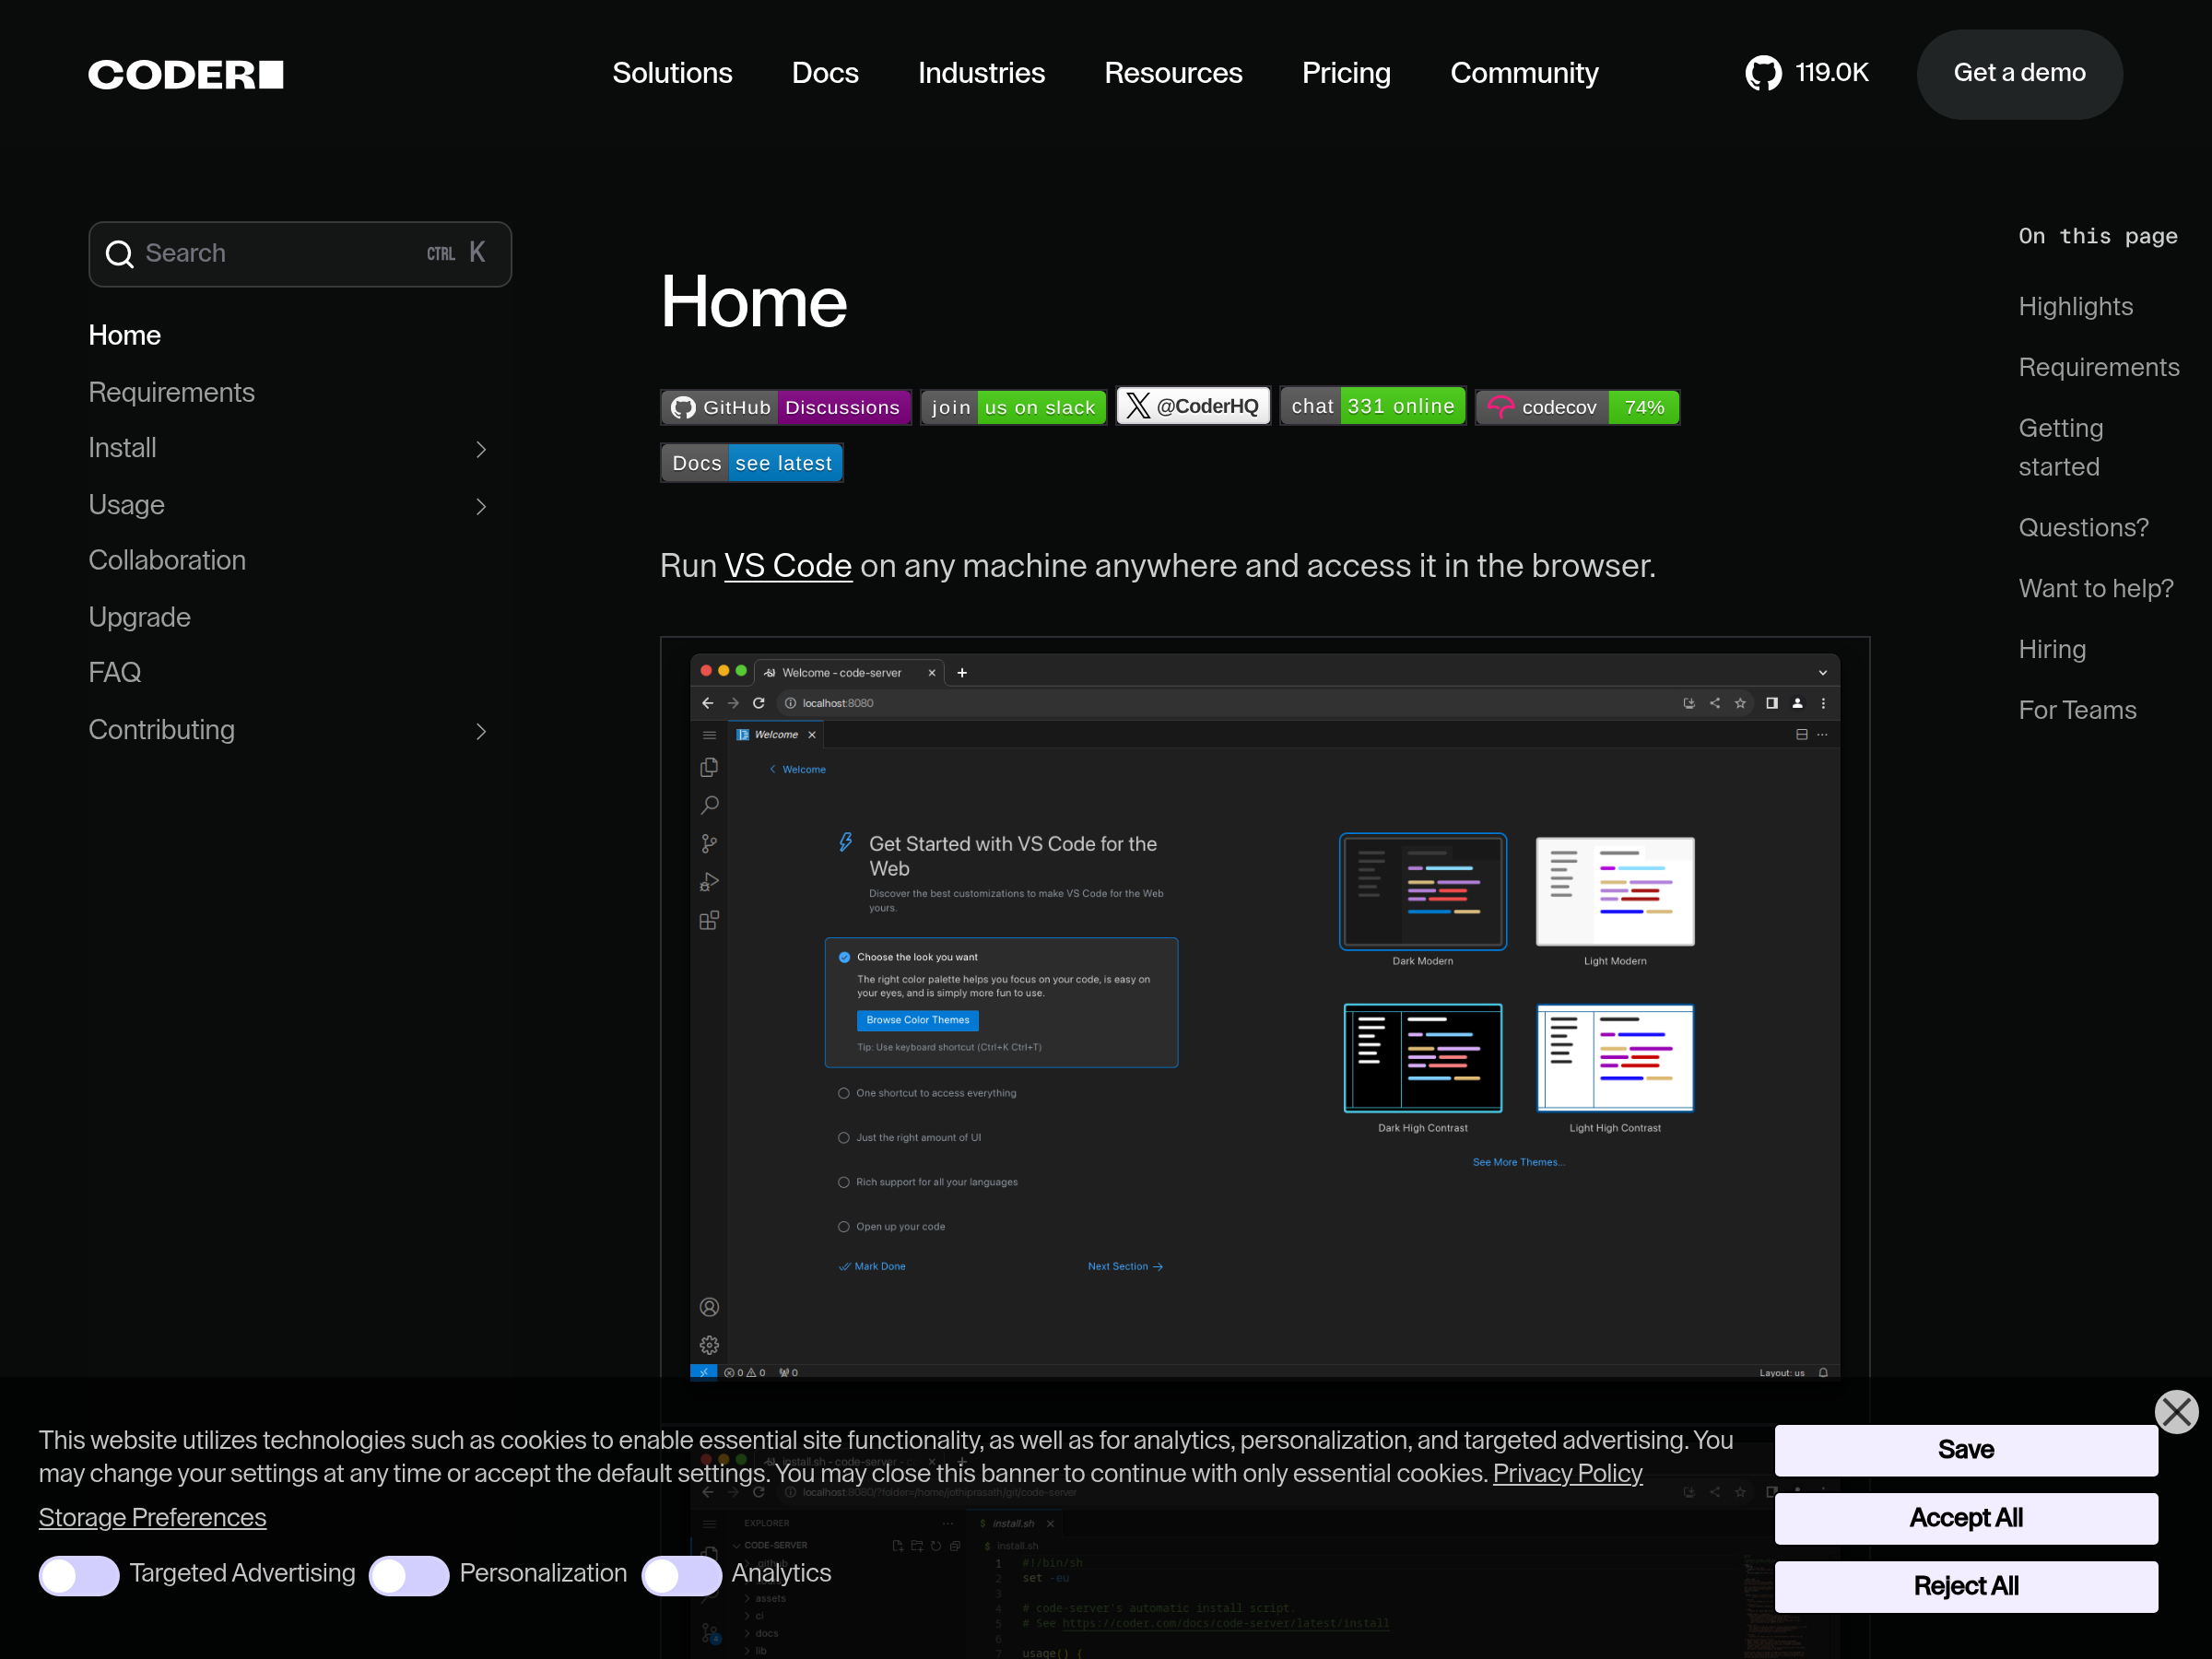Click the join us on slack badge

click(x=1012, y=407)
